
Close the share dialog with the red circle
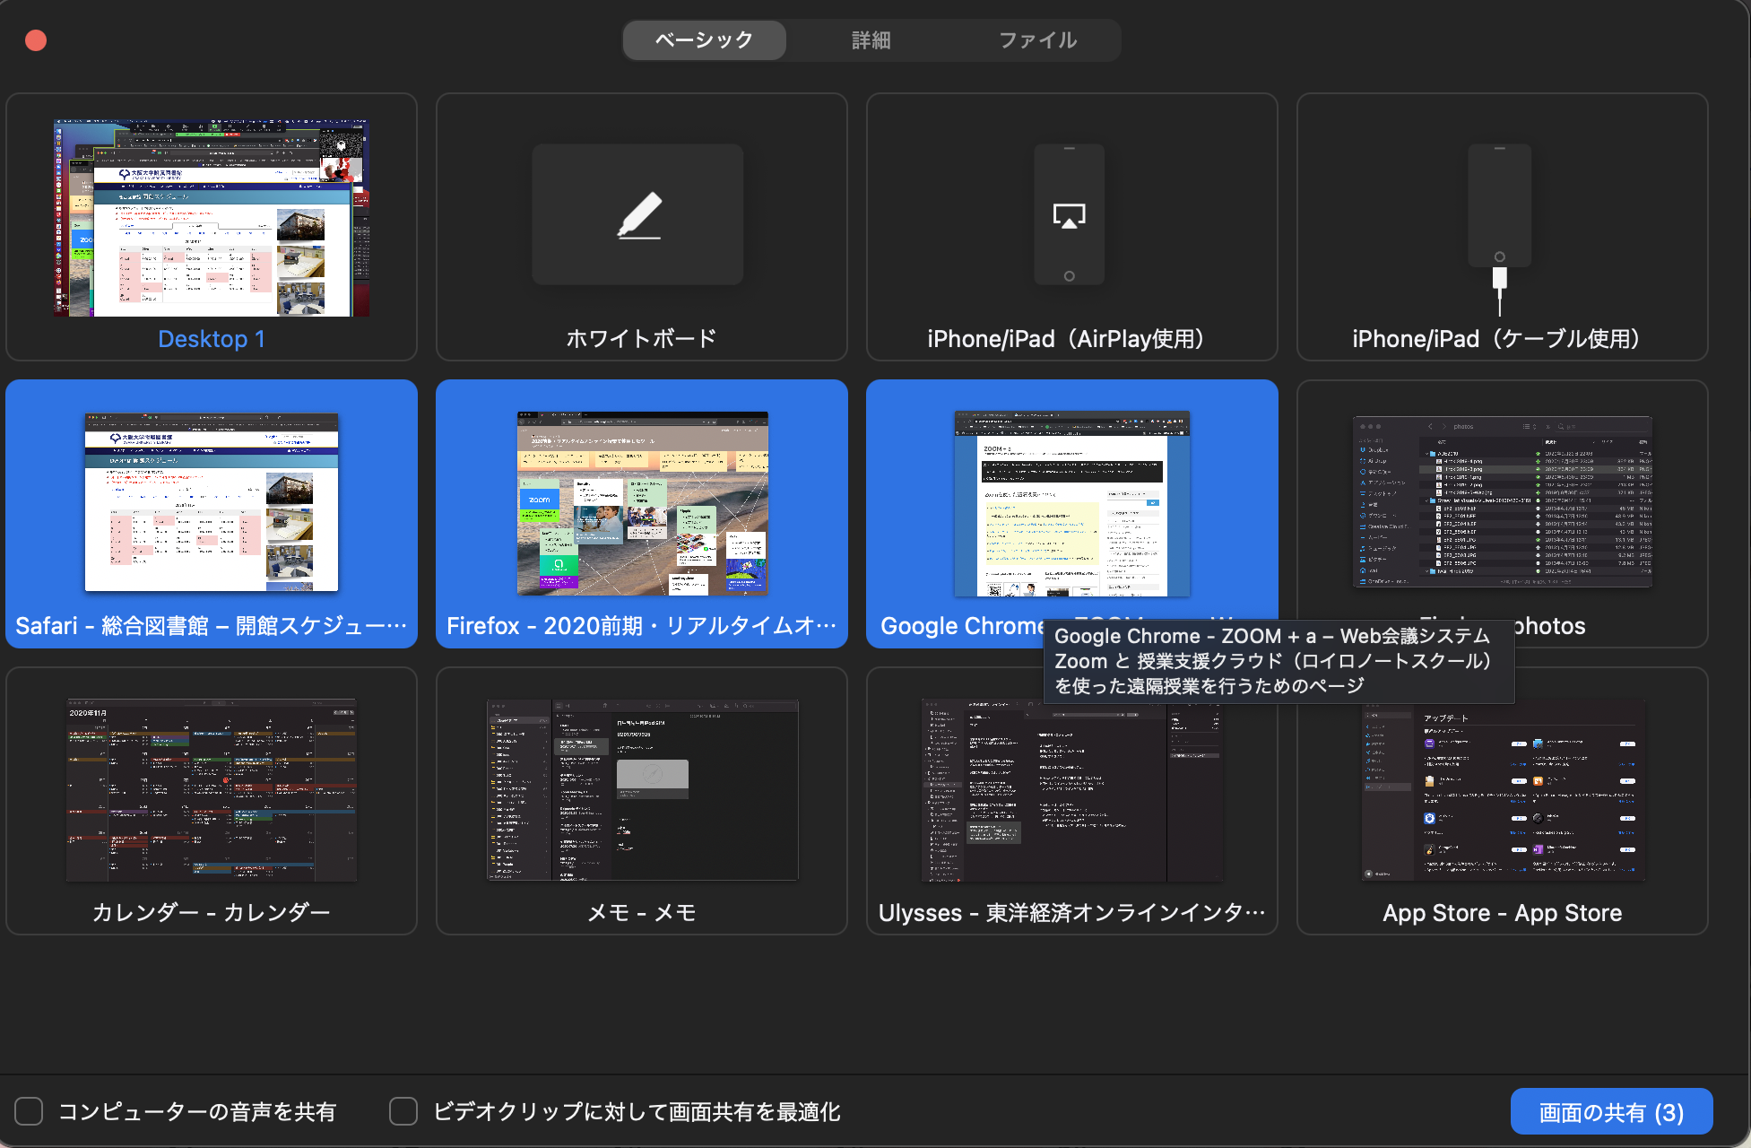[35, 39]
